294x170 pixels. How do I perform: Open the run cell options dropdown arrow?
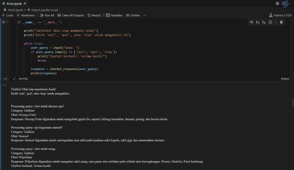tap(7, 22)
